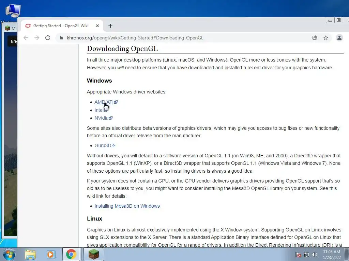Viewport: 349px width, 261px height.
Task: Open Windows Media Player from taskbar
Action: [x=51, y=254]
